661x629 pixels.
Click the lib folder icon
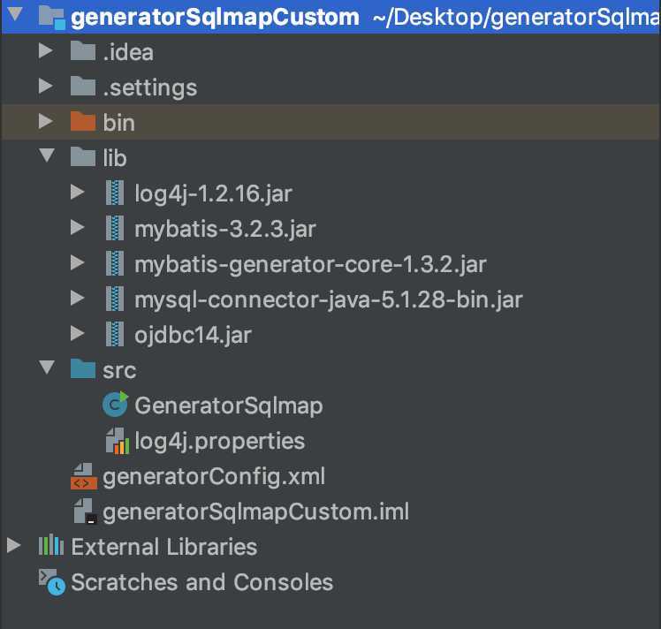[83, 156]
